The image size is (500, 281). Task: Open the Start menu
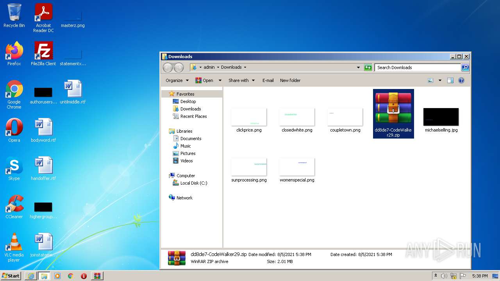click(11, 276)
